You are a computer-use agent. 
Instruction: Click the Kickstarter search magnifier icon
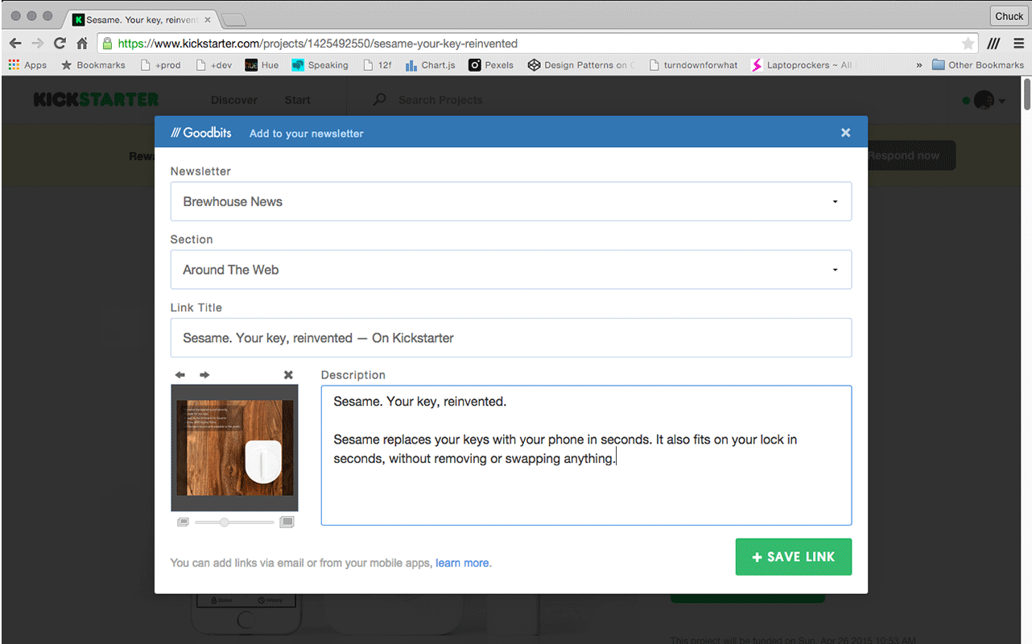coord(380,100)
